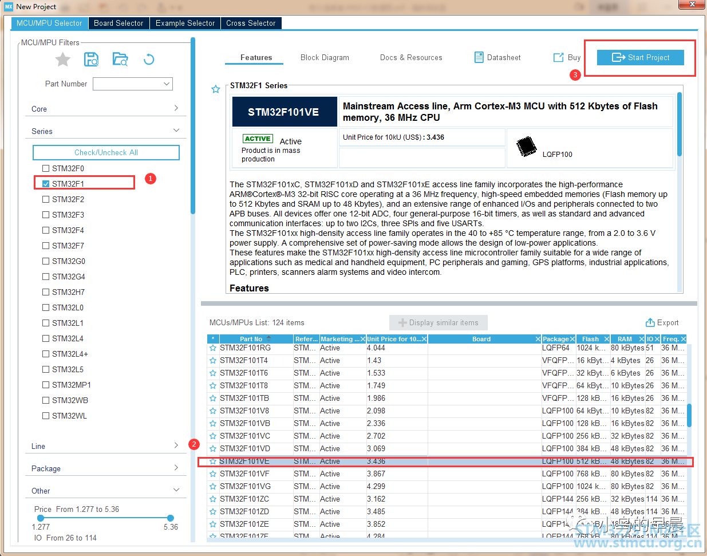
Task: Click Check/Uncheck All button
Action: (x=106, y=152)
